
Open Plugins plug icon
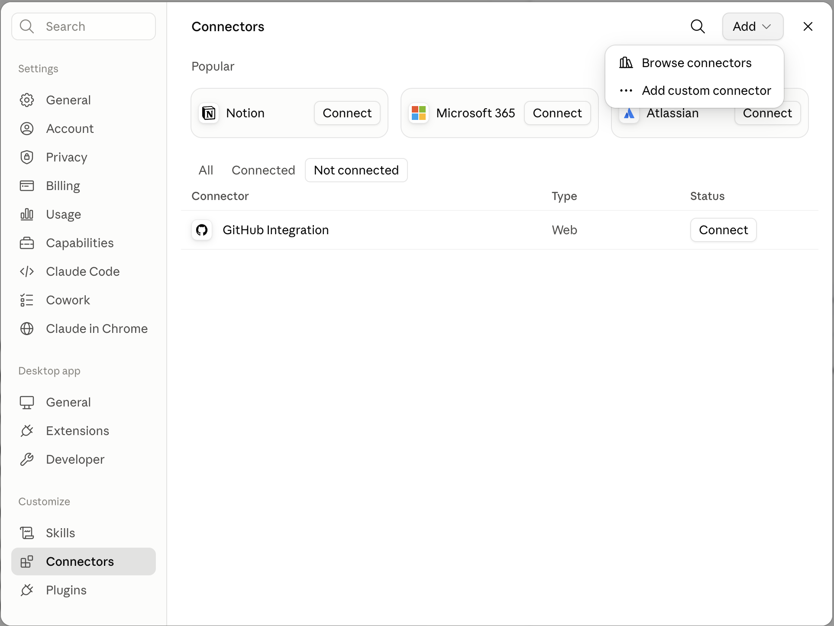pyautogui.click(x=27, y=590)
